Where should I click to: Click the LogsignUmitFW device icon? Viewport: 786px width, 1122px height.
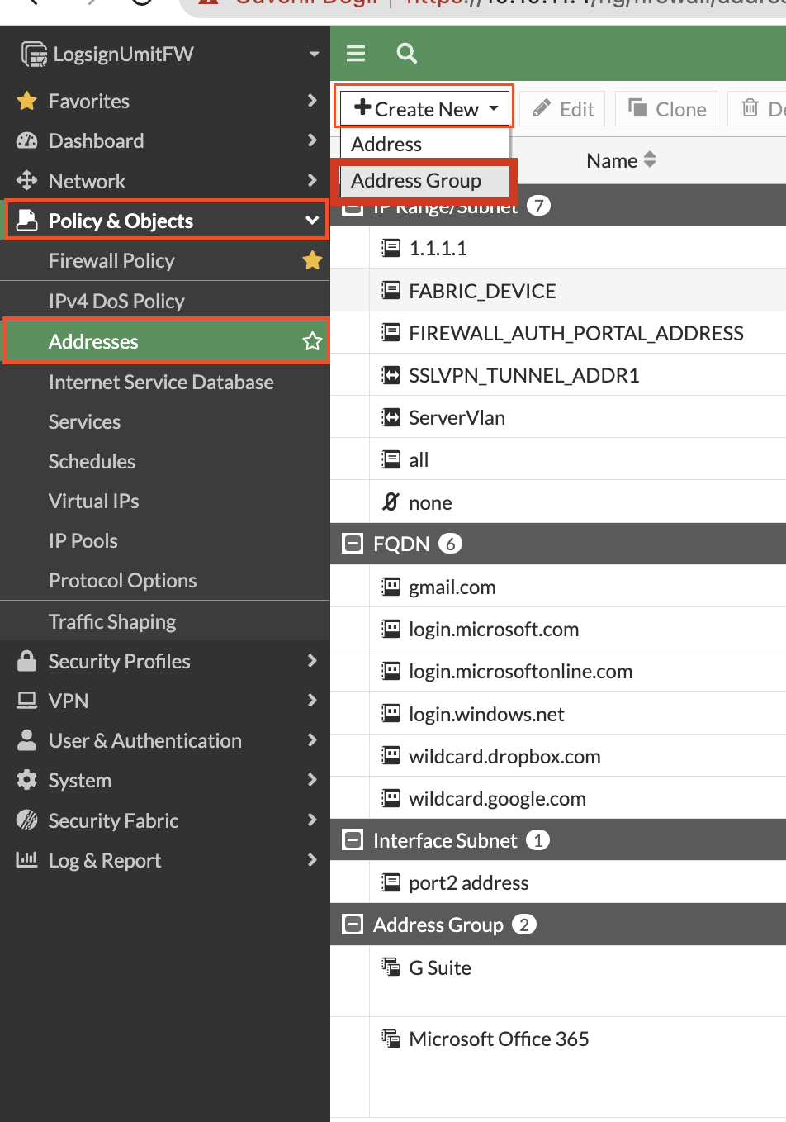(34, 55)
